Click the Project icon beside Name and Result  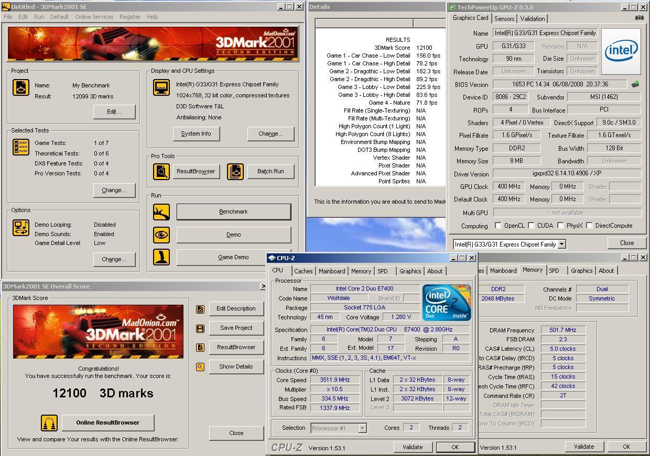[21, 87]
